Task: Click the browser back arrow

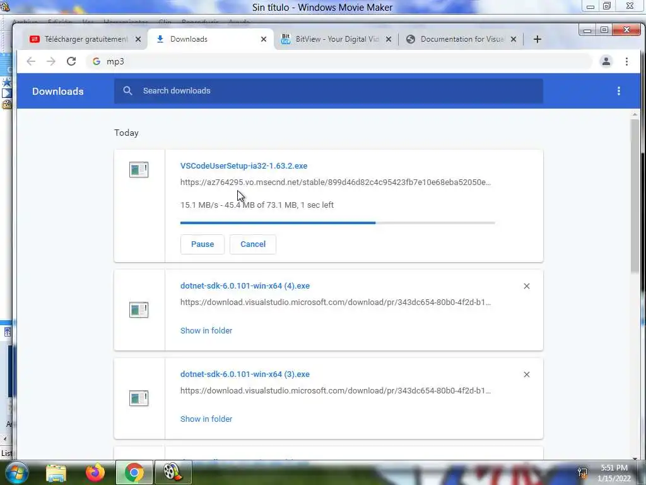Action: (x=31, y=61)
